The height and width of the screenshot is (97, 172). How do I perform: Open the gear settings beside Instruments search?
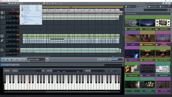[x=170, y=10]
